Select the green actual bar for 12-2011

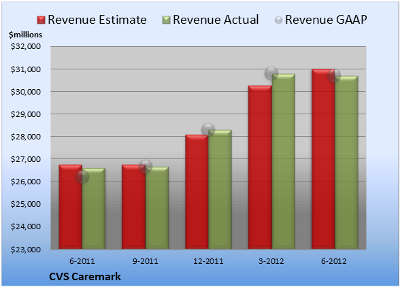tap(220, 189)
